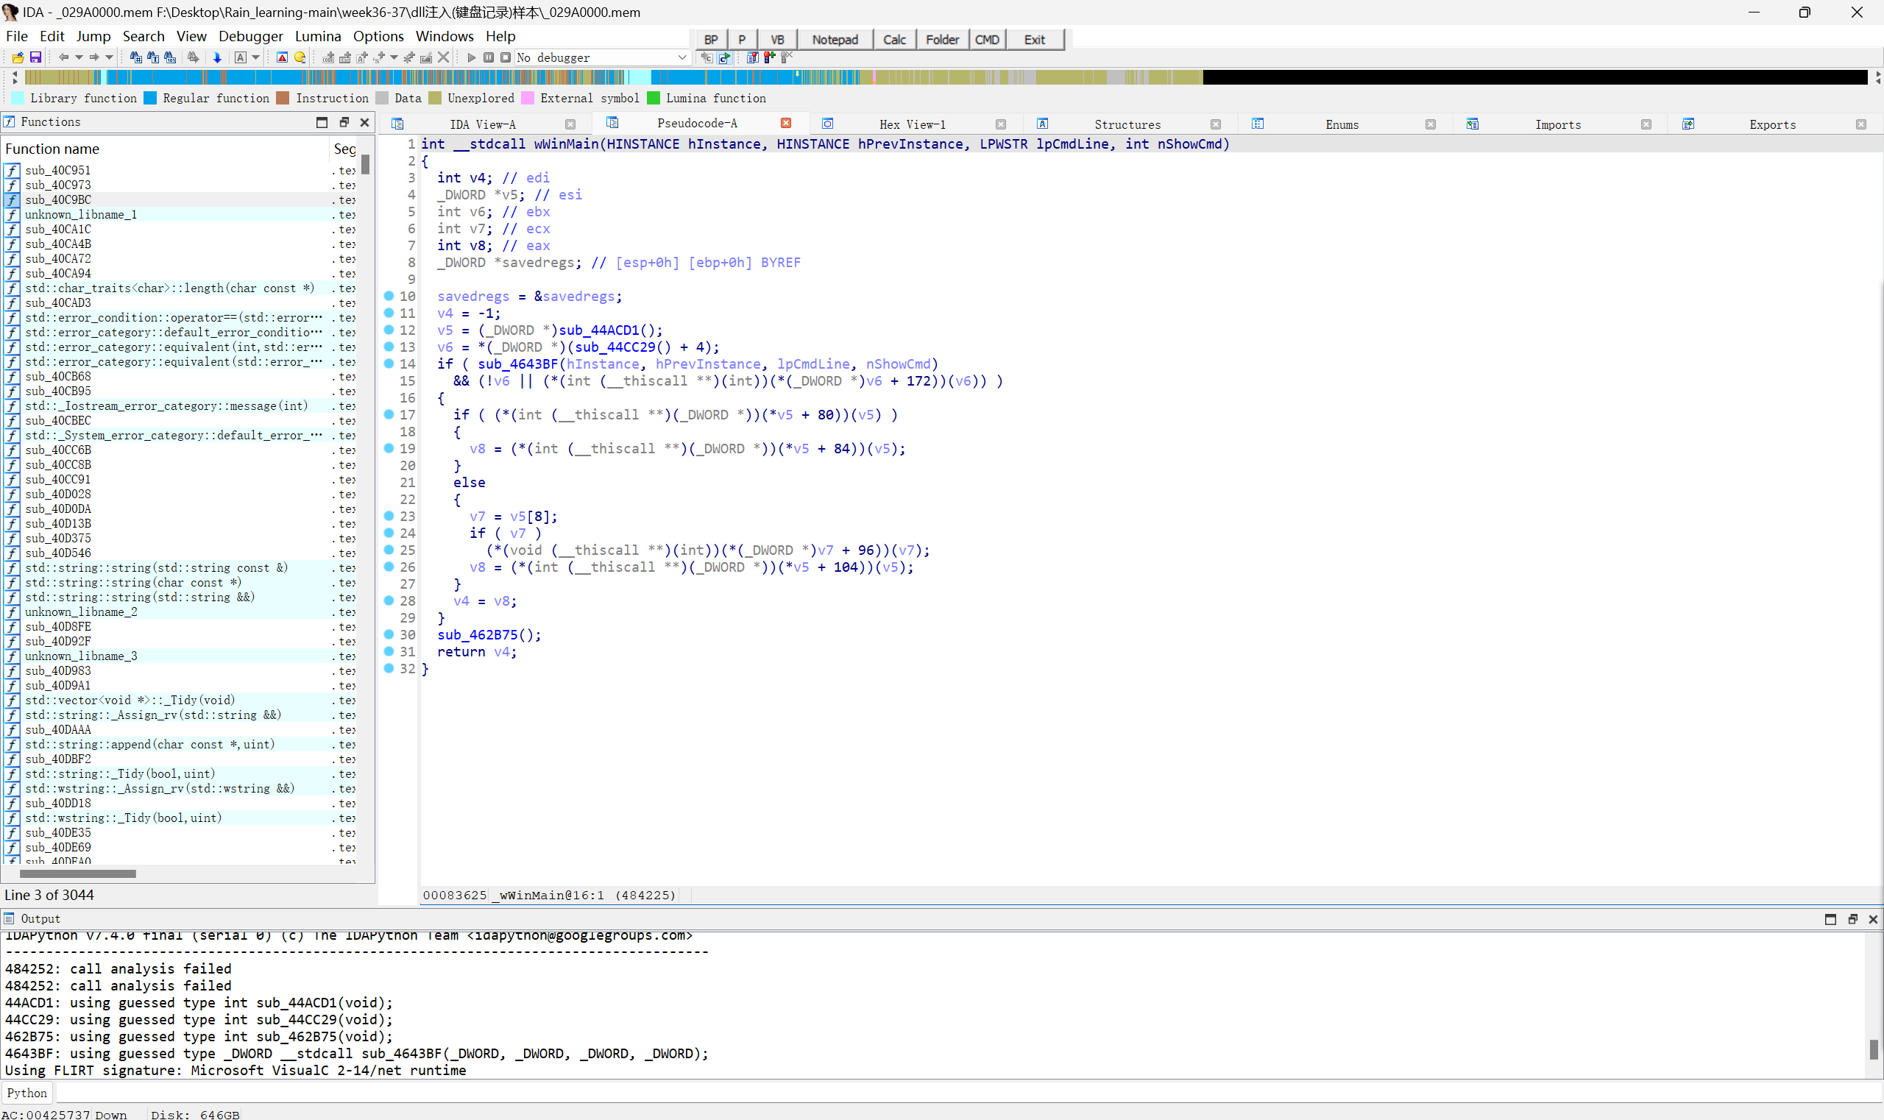Switch to the Structures tab
Image resolution: width=1884 pixels, height=1120 pixels.
point(1127,124)
